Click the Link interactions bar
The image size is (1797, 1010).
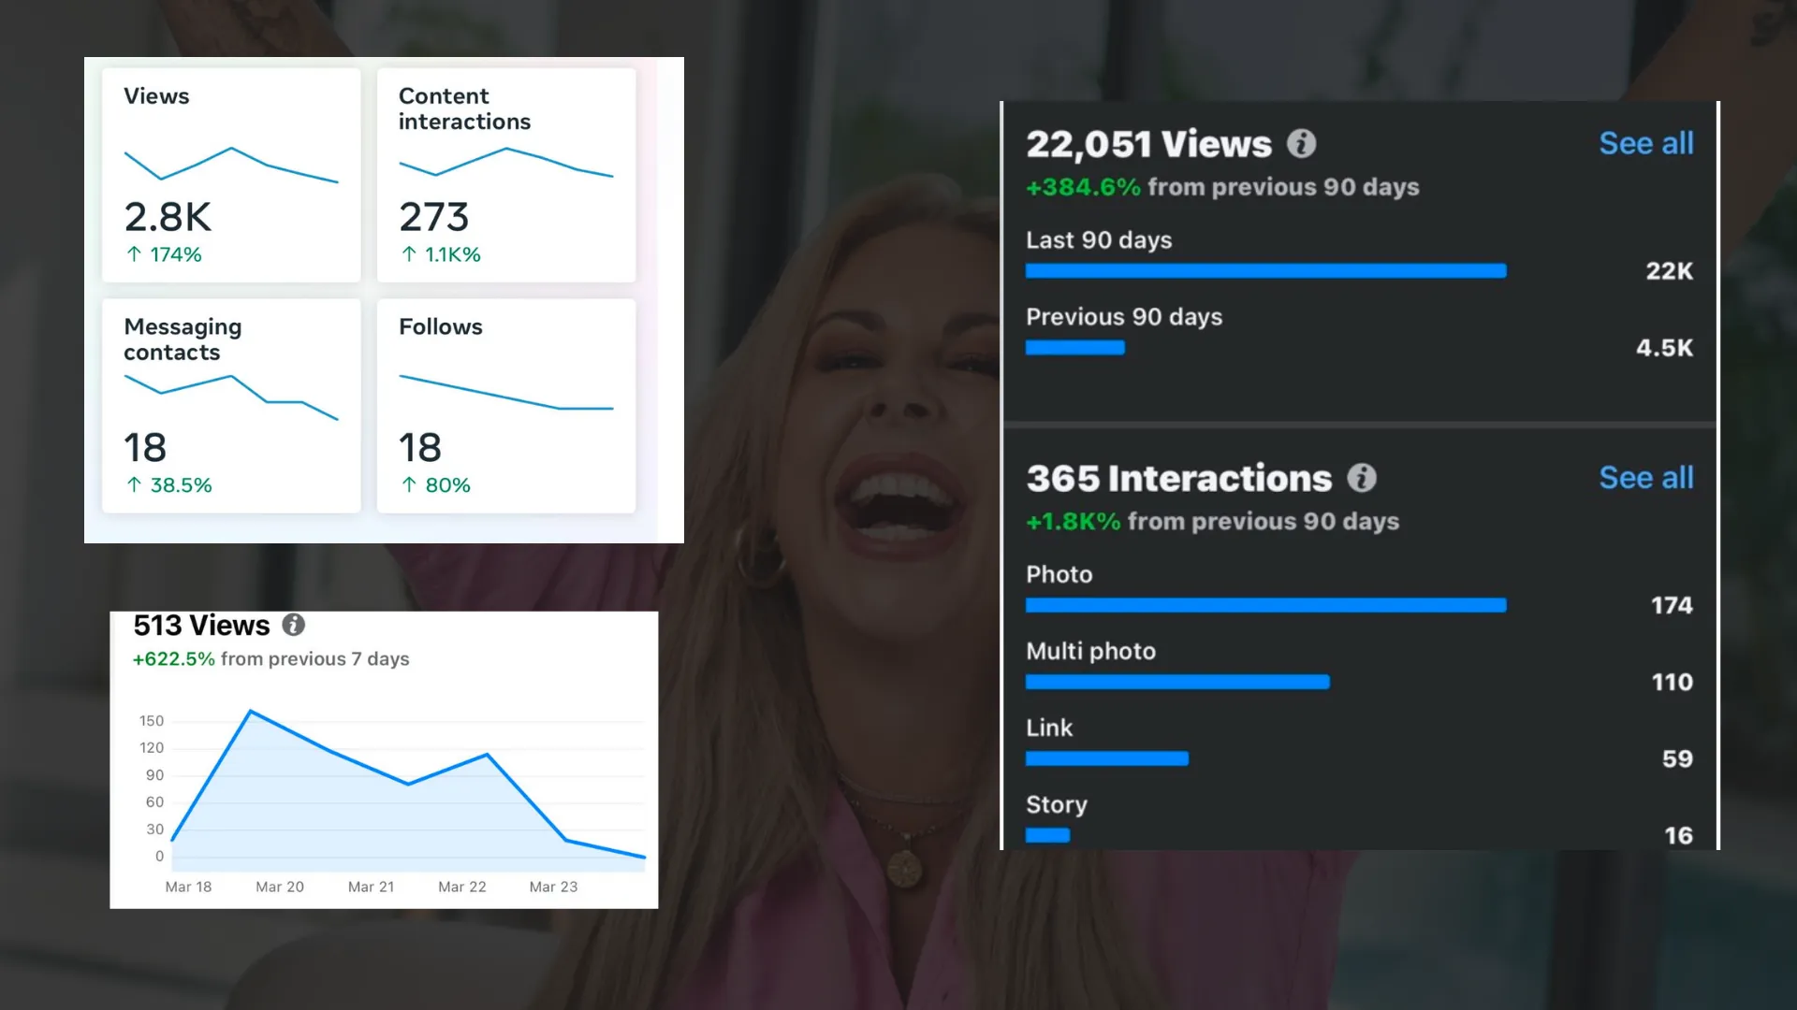coord(1106,758)
